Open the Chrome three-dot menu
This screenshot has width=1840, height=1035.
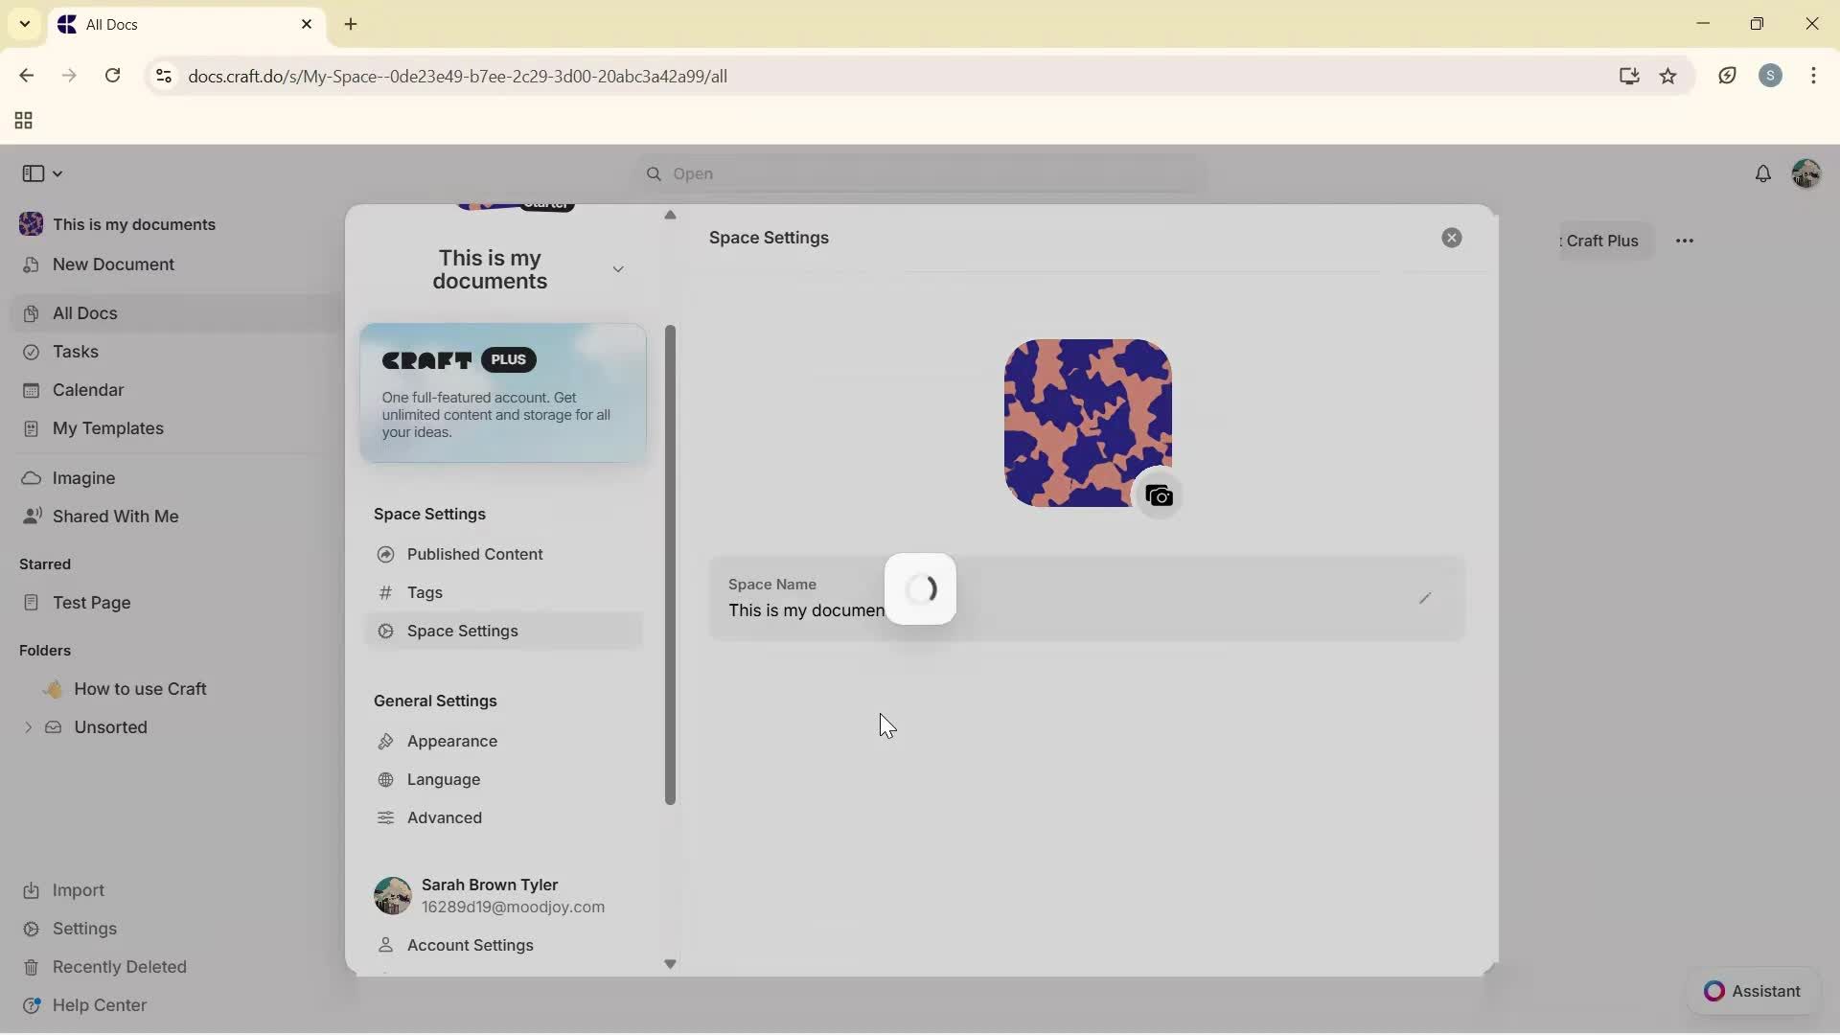1815,76
